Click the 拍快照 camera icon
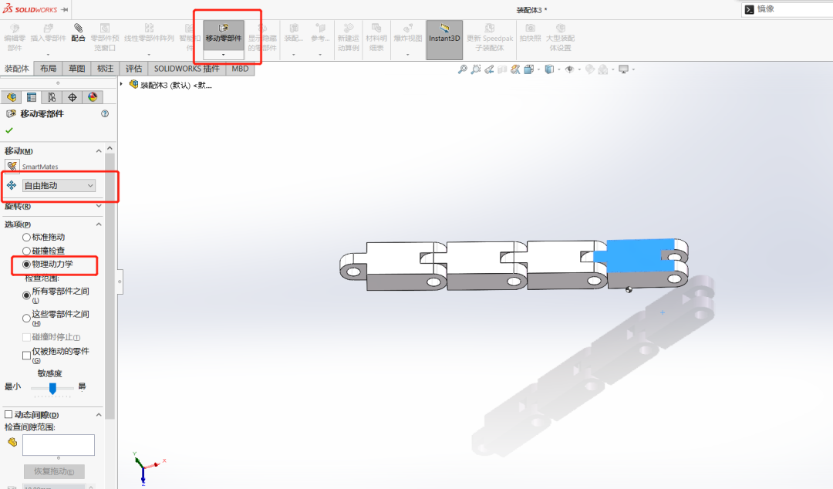Viewport: 833px width, 489px height. click(530, 29)
